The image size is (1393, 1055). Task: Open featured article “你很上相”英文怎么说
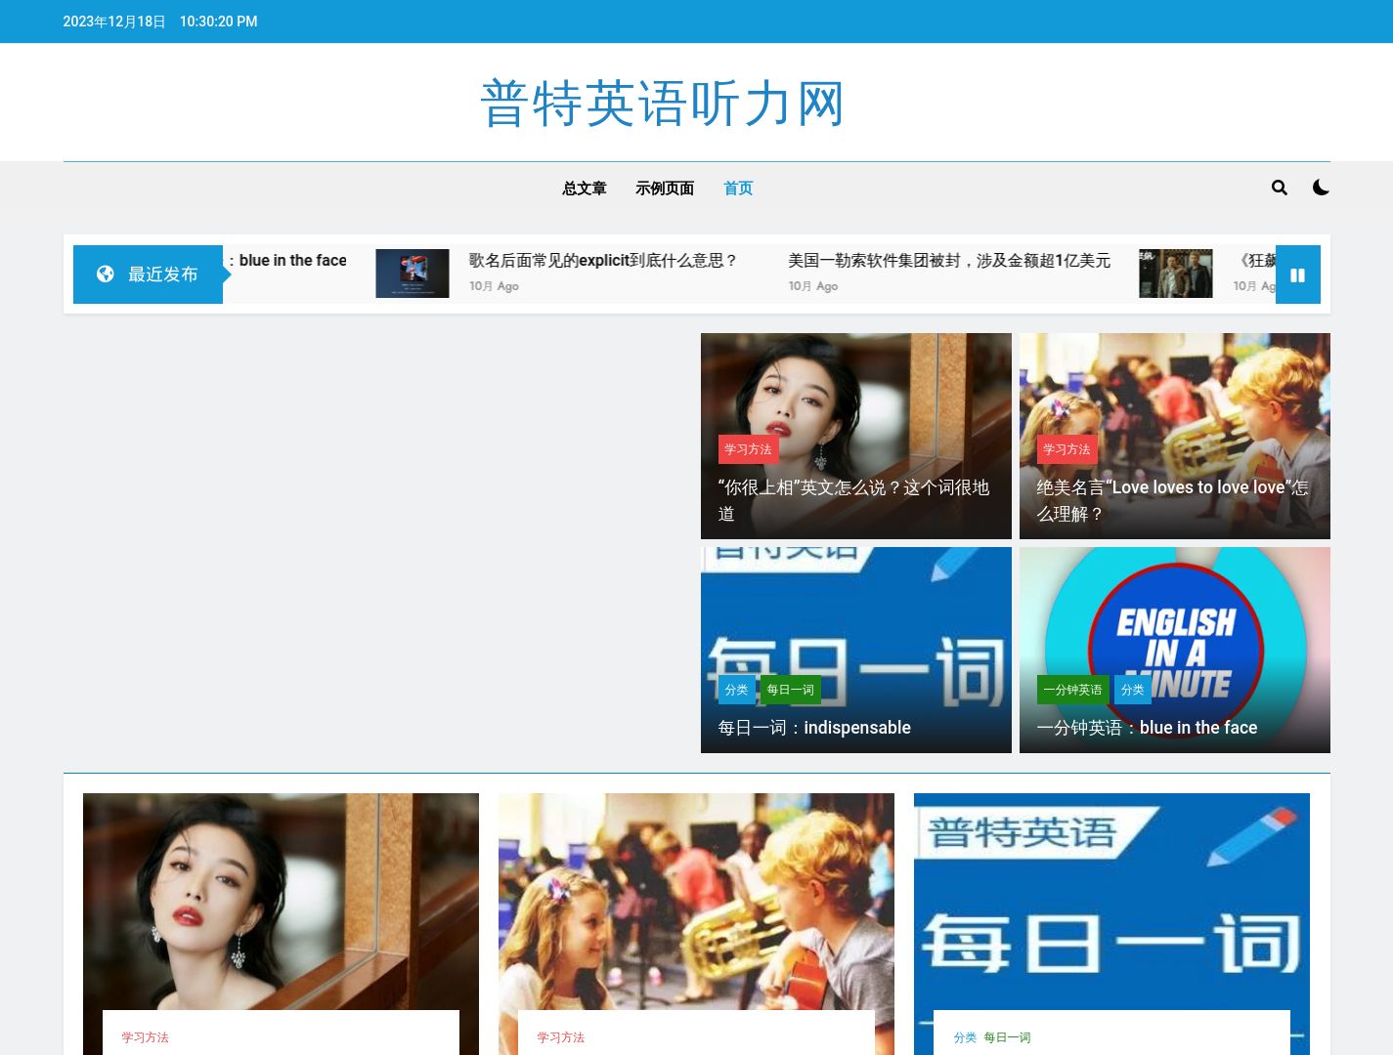(x=854, y=500)
